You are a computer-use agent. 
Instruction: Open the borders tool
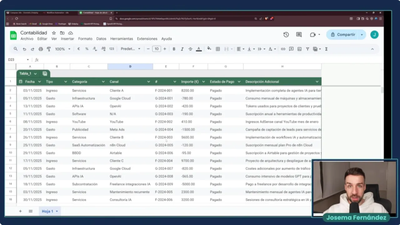tap(218, 49)
